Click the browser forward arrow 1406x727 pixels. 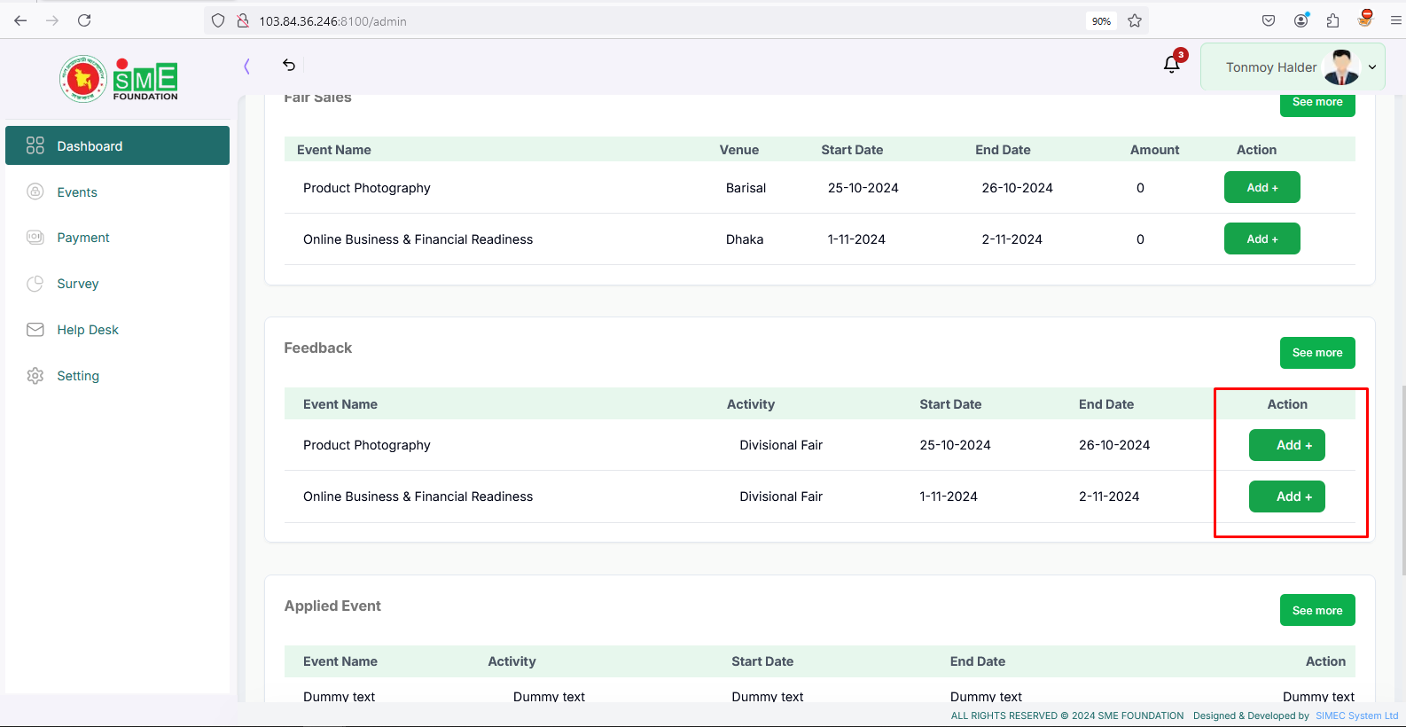[52, 20]
